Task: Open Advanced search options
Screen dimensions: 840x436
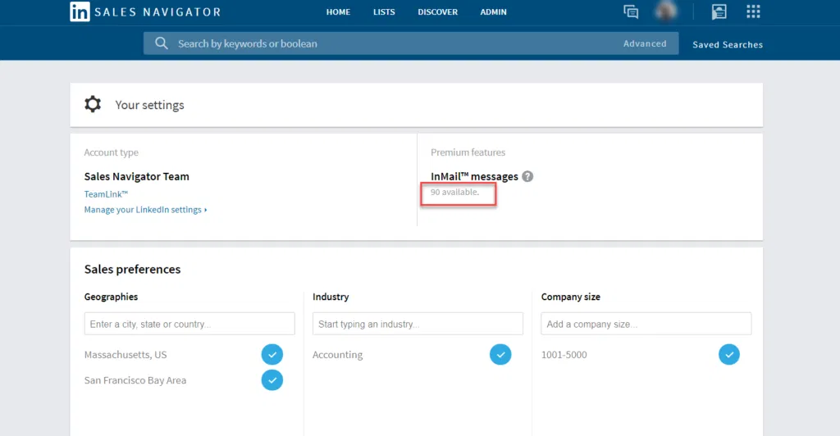Action: (645, 43)
